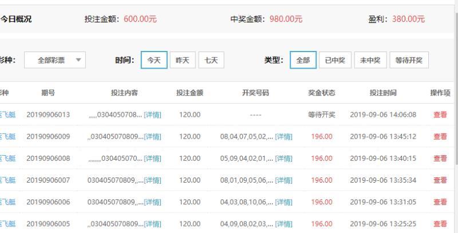Open bet 详情 for period 20190906006
The image size is (458, 233).
point(152,202)
